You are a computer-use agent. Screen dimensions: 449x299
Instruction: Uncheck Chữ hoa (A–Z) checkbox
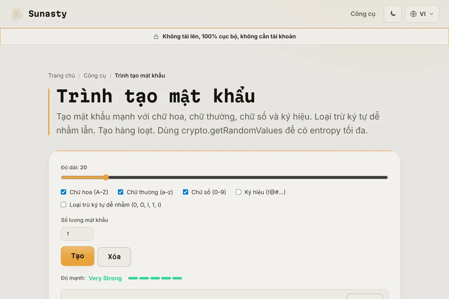64,192
